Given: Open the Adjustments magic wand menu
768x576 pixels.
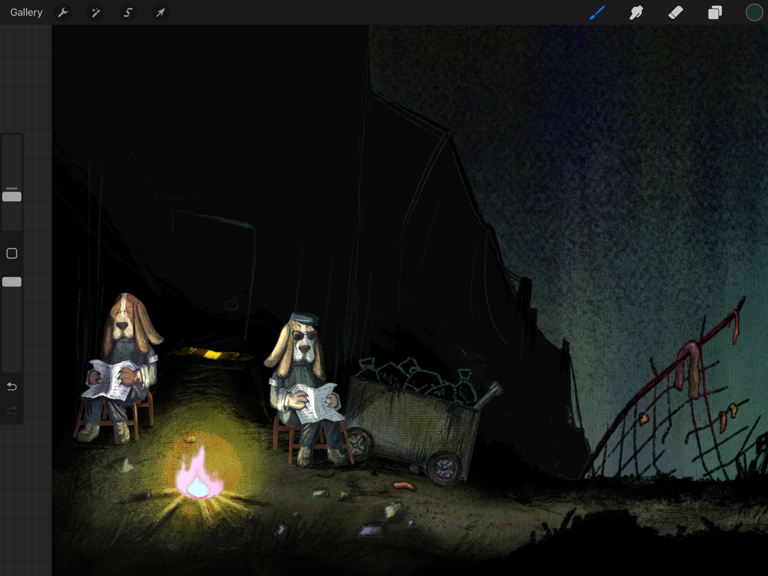Looking at the screenshot, I should pyautogui.click(x=95, y=13).
